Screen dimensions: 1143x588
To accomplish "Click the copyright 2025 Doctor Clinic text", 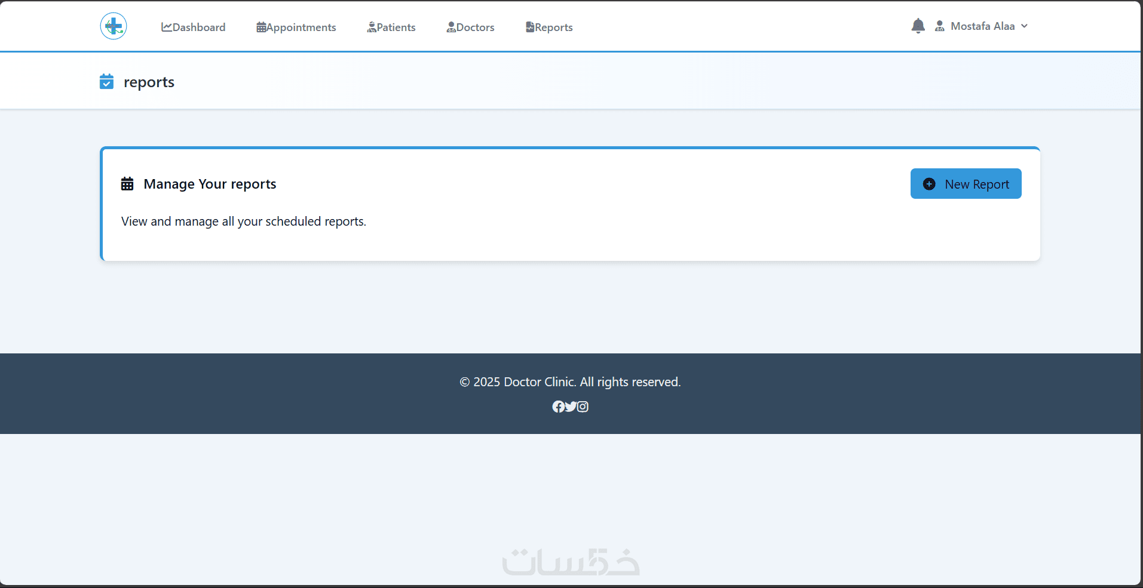I will pos(570,382).
